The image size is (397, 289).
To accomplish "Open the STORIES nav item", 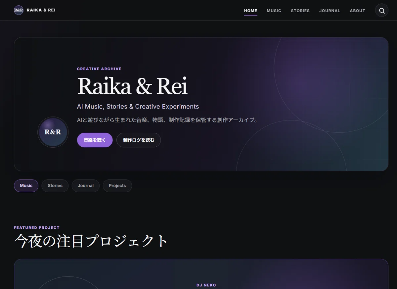I will [300, 11].
